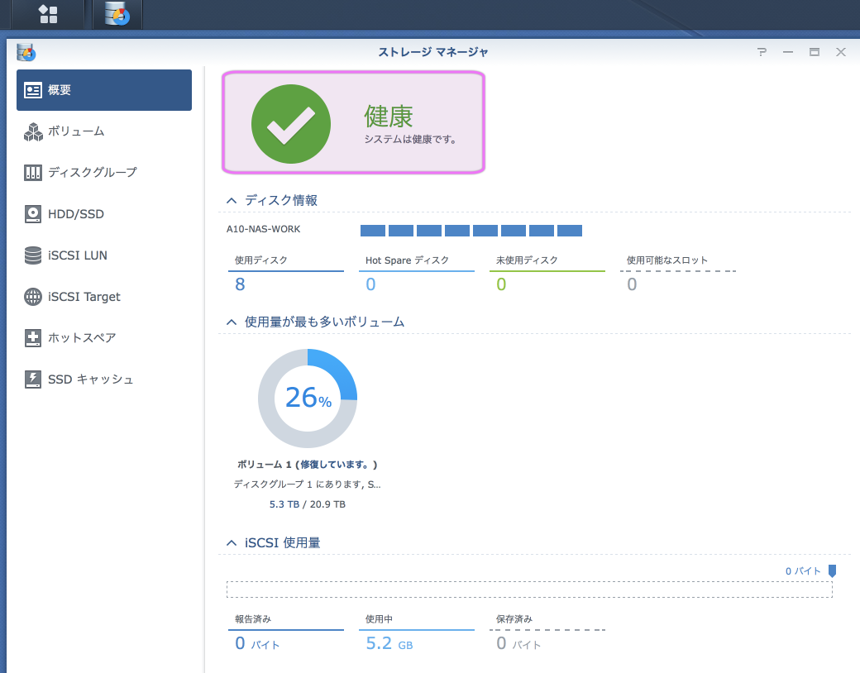Click the iSCSI usage bar marker
The image size is (860, 673).
tap(832, 570)
